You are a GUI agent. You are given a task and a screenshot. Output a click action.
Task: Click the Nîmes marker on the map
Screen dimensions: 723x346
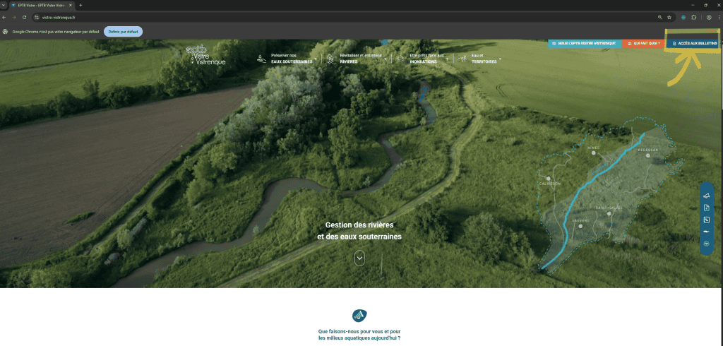594,152
